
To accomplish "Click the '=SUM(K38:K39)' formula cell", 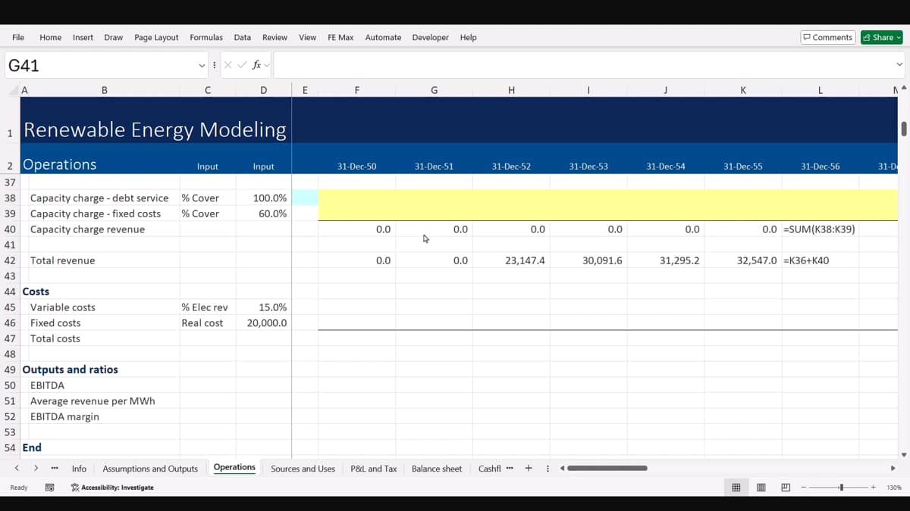I will click(820, 229).
